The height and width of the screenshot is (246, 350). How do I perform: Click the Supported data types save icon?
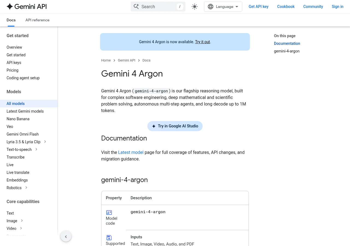[109, 238]
